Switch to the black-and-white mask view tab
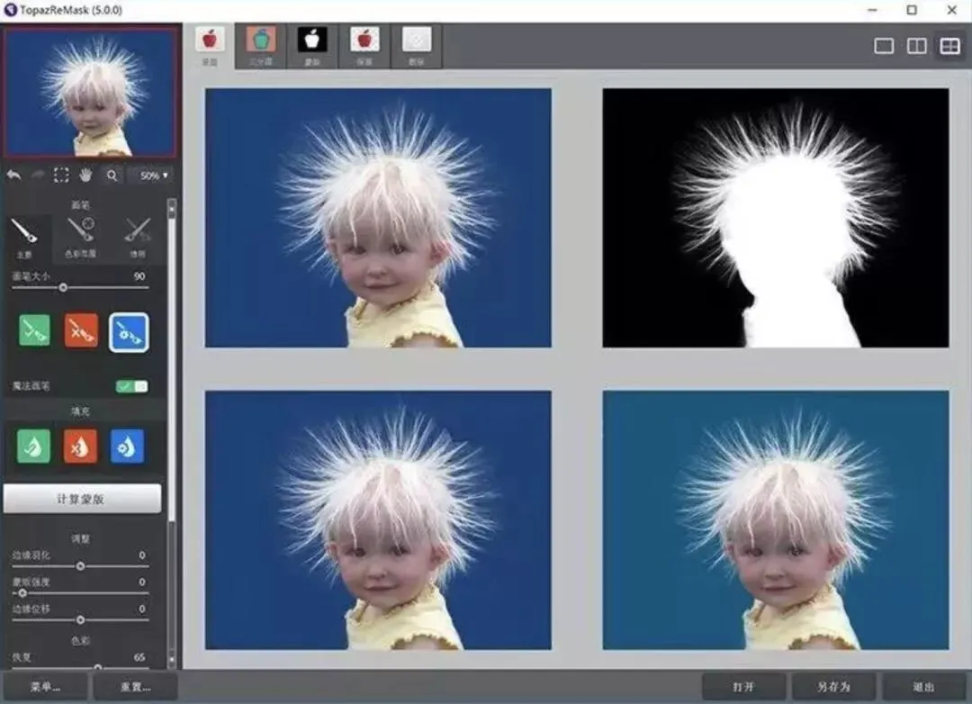This screenshot has height=704, width=972. (x=312, y=45)
